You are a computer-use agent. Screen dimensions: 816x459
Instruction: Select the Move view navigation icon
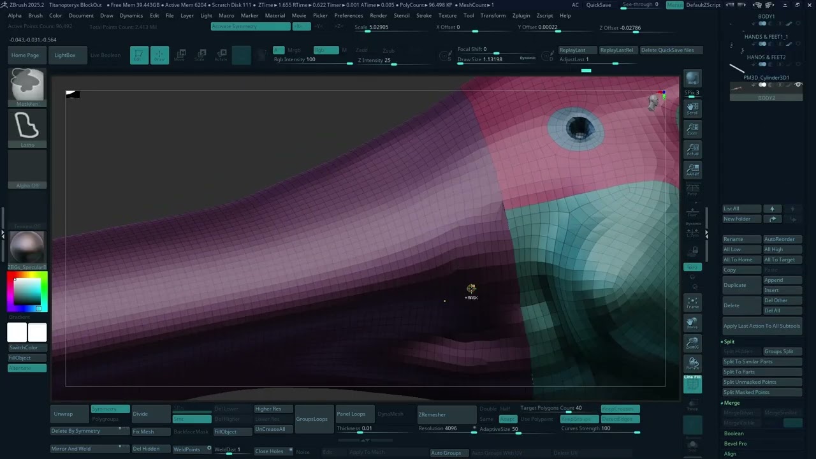692,323
